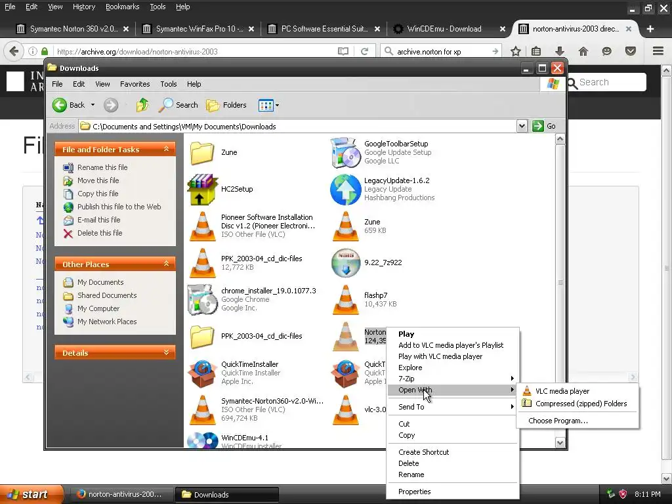
Task: Click Rename this file task
Action: 102,167
